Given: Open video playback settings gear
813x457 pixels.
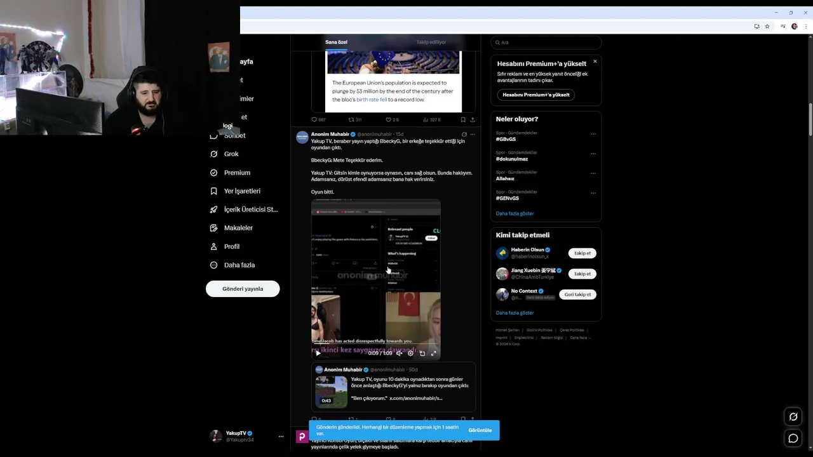Looking at the screenshot, I should pyautogui.click(x=410, y=354).
